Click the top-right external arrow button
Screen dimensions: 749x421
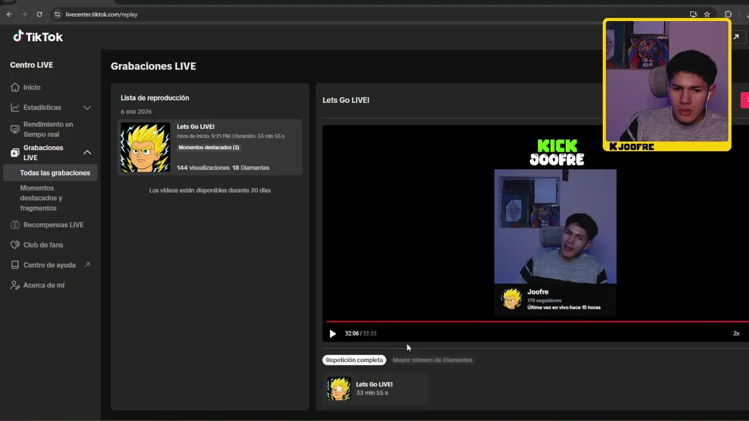[736, 37]
